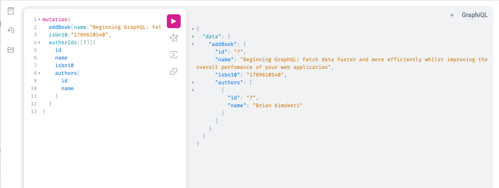
Task: Click the GraphiQL logo text
Action: (475, 15)
